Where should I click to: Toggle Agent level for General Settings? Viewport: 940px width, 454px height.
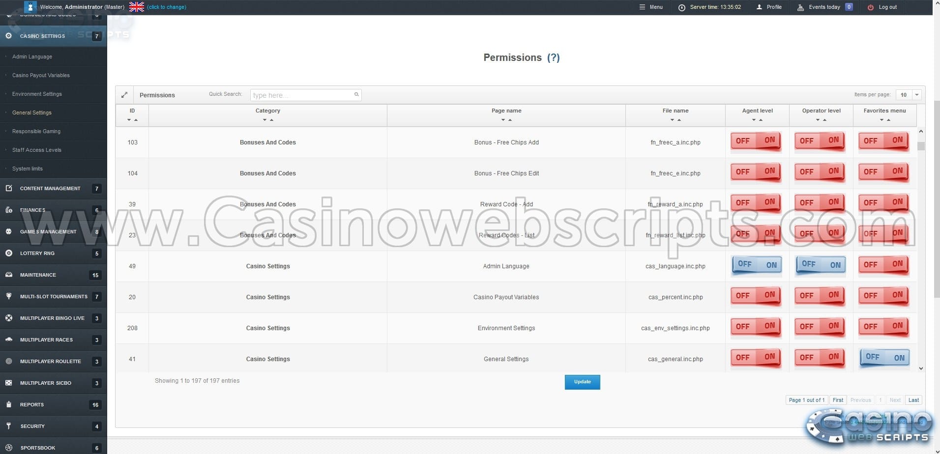point(756,358)
